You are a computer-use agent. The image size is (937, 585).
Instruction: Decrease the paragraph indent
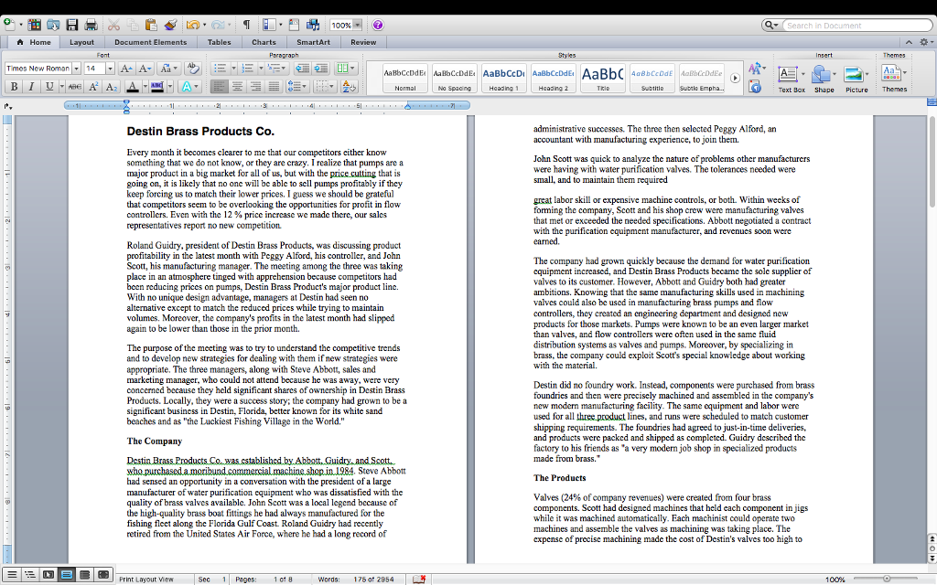pos(302,69)
